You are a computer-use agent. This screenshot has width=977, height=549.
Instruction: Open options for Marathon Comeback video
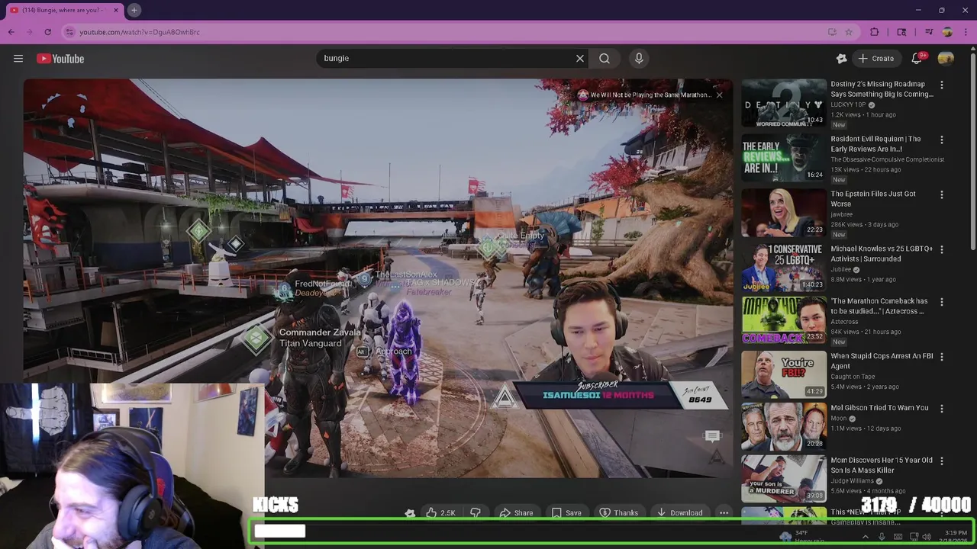pyautogui.click(x=941, y=303)
